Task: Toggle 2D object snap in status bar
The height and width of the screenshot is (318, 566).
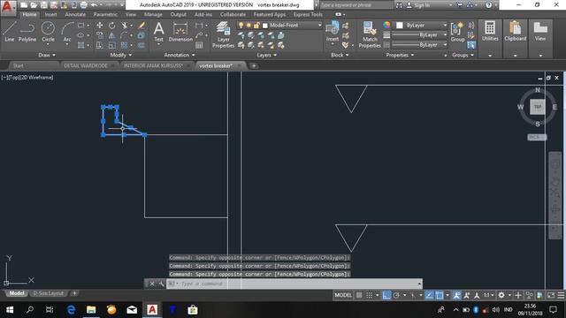Action: point(440,295)
